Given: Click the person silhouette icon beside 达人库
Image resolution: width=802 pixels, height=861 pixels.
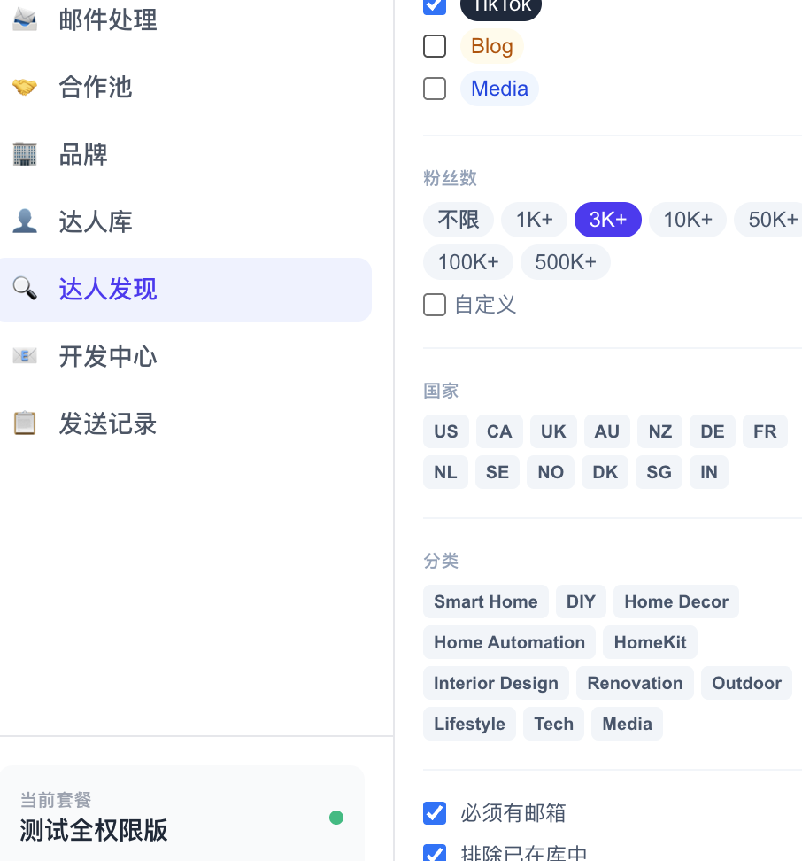Looking at the screenshot, I should point(25,221).
